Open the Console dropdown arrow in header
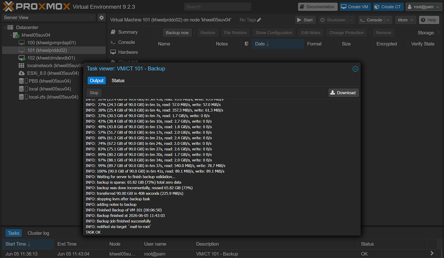 tap(388, 20)
